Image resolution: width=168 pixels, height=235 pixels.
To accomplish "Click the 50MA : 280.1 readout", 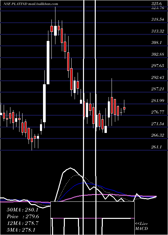I will coord(23,210).
